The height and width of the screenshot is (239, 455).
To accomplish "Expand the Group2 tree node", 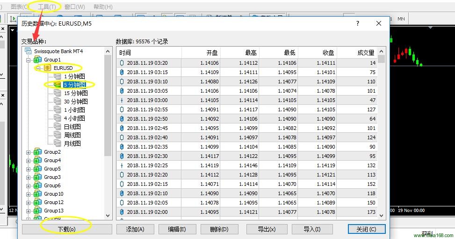I will pyautogui.click(x=29, y=152).
